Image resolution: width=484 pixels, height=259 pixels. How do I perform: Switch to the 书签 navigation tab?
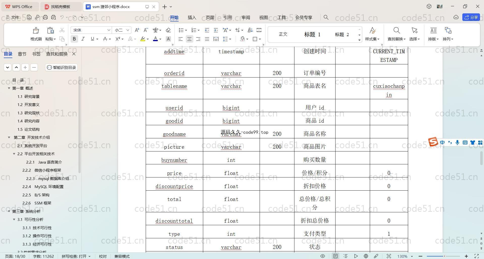[36, 54]
